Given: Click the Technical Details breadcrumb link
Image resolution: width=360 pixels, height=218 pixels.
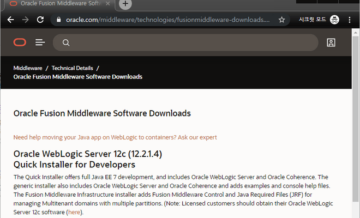Looking at the screenshot, I should 73,68.
